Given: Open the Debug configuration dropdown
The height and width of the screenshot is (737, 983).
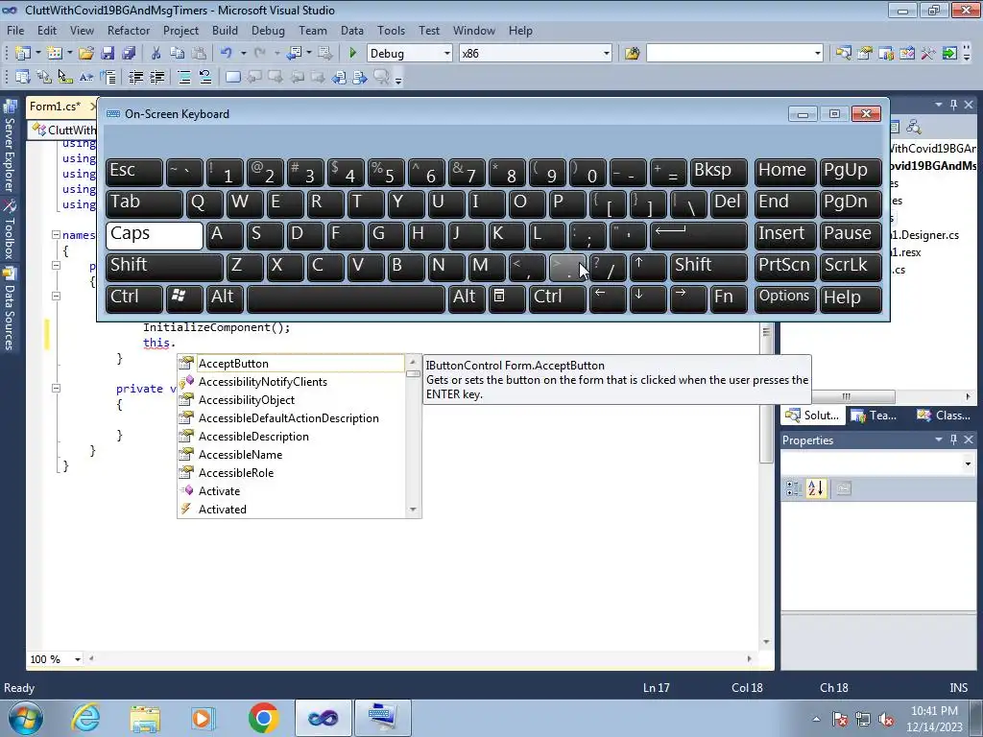Looking at the screenshot, I should (447, 54).
